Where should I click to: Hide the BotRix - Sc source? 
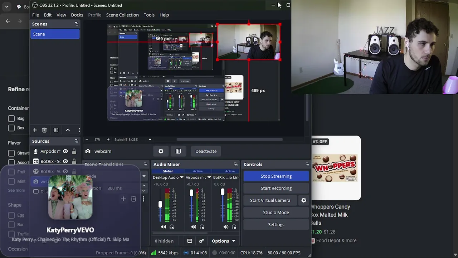[x=65, y=161]
